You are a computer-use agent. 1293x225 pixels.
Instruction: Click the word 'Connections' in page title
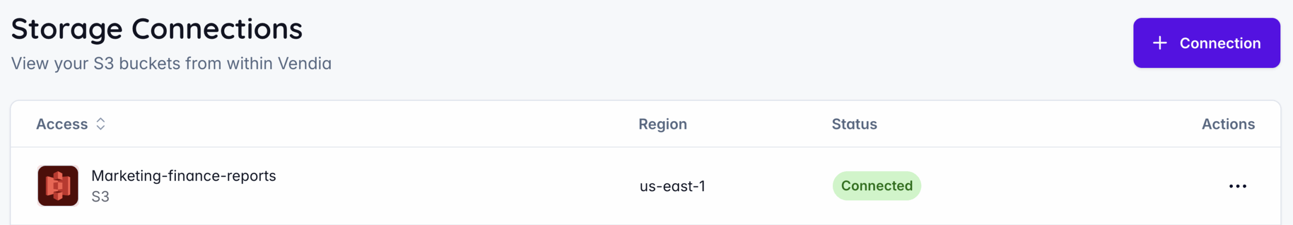tap(217, 29)
